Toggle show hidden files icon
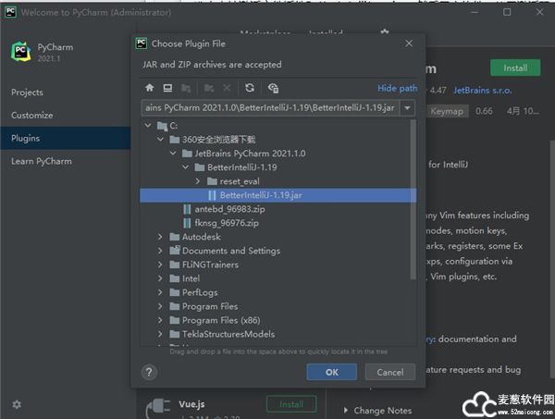 click(x=273, y=88)
